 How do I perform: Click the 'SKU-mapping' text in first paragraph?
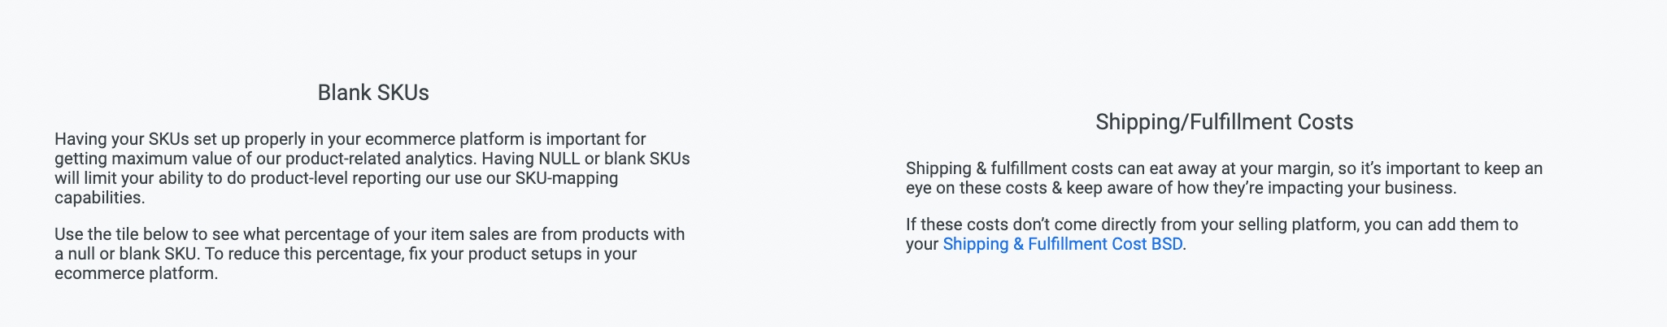pos(567,178)
